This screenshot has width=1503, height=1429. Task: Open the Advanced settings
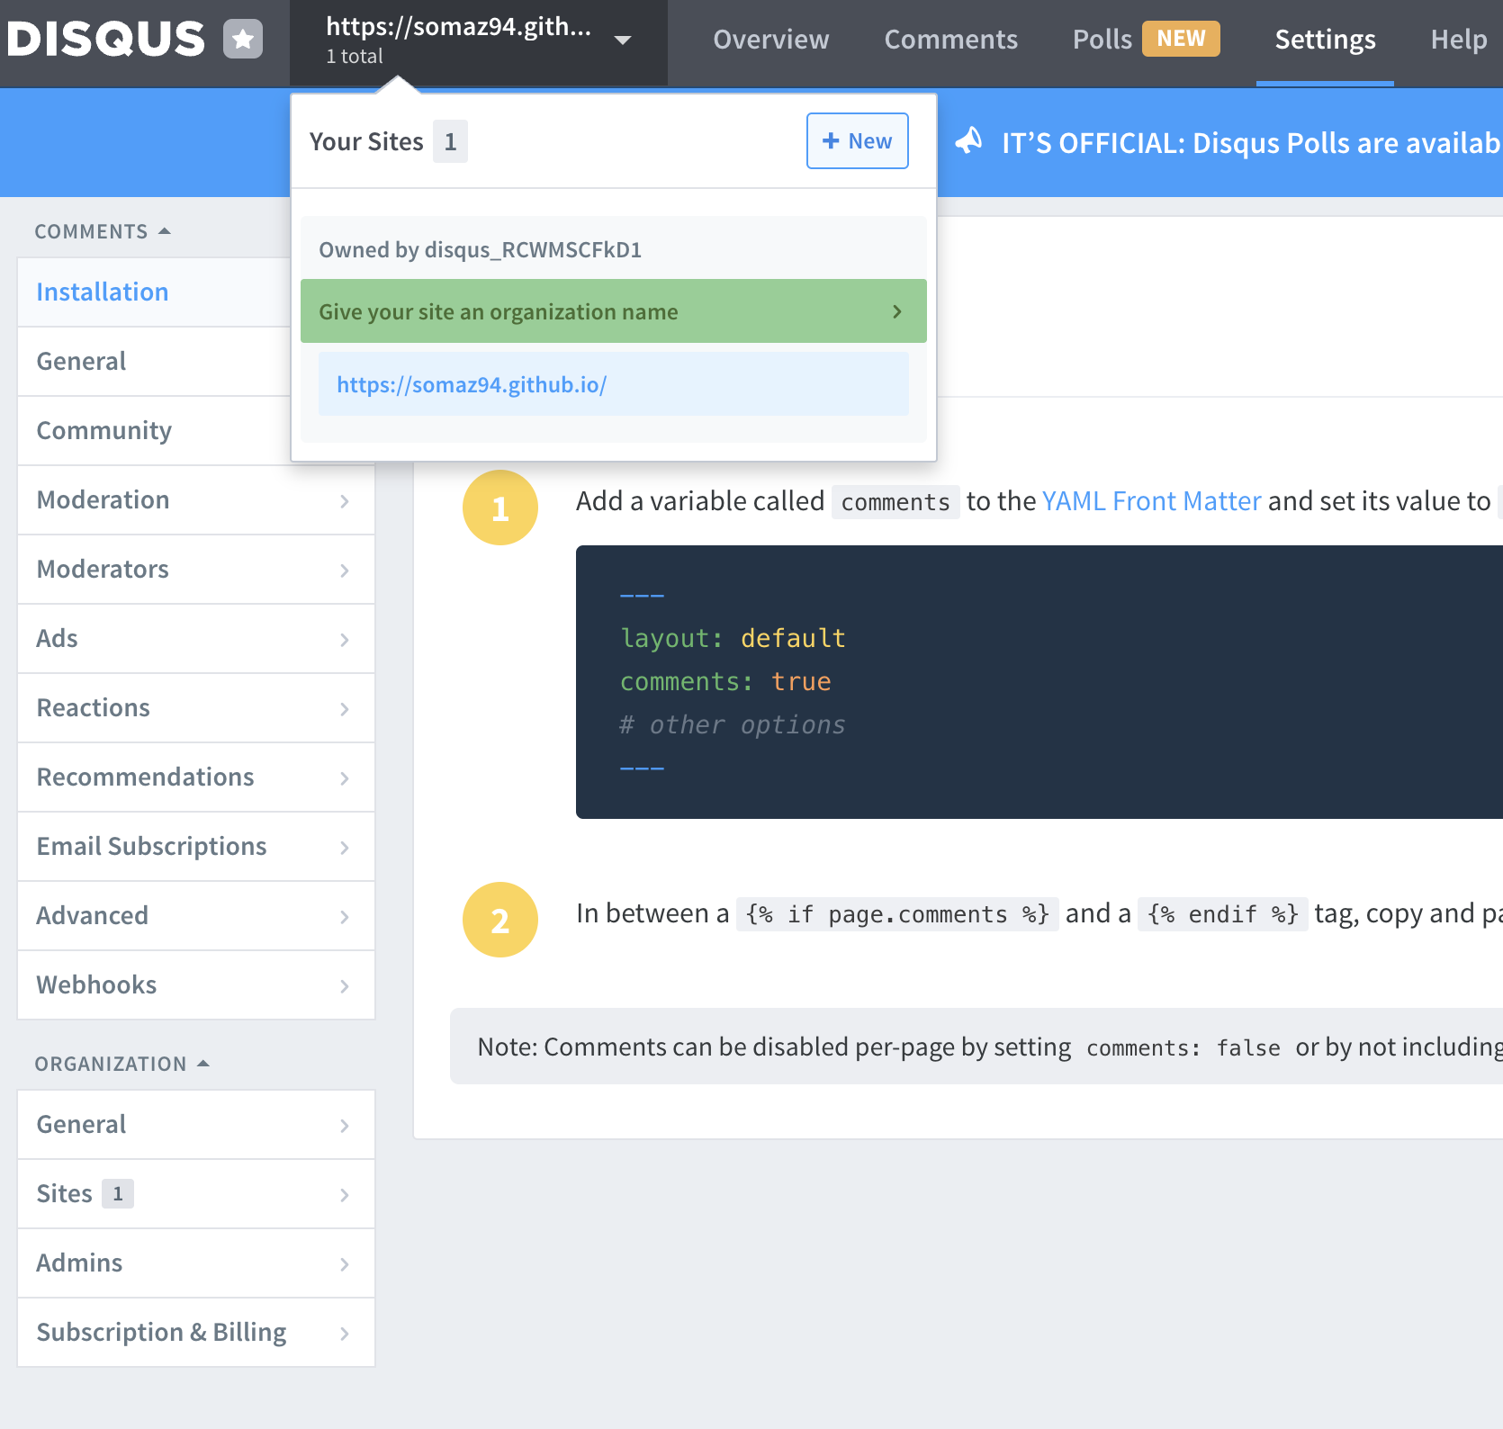point(196,916)
